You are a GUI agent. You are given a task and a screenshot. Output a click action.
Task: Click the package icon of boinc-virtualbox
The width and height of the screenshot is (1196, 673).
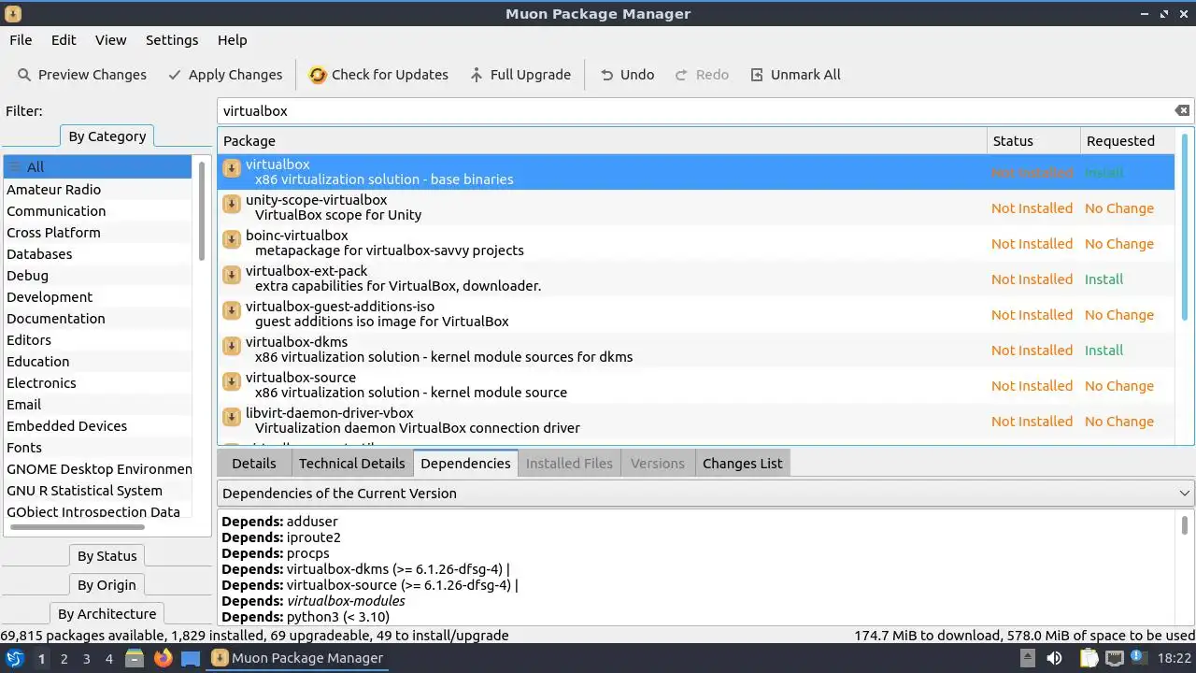(232, 239)
